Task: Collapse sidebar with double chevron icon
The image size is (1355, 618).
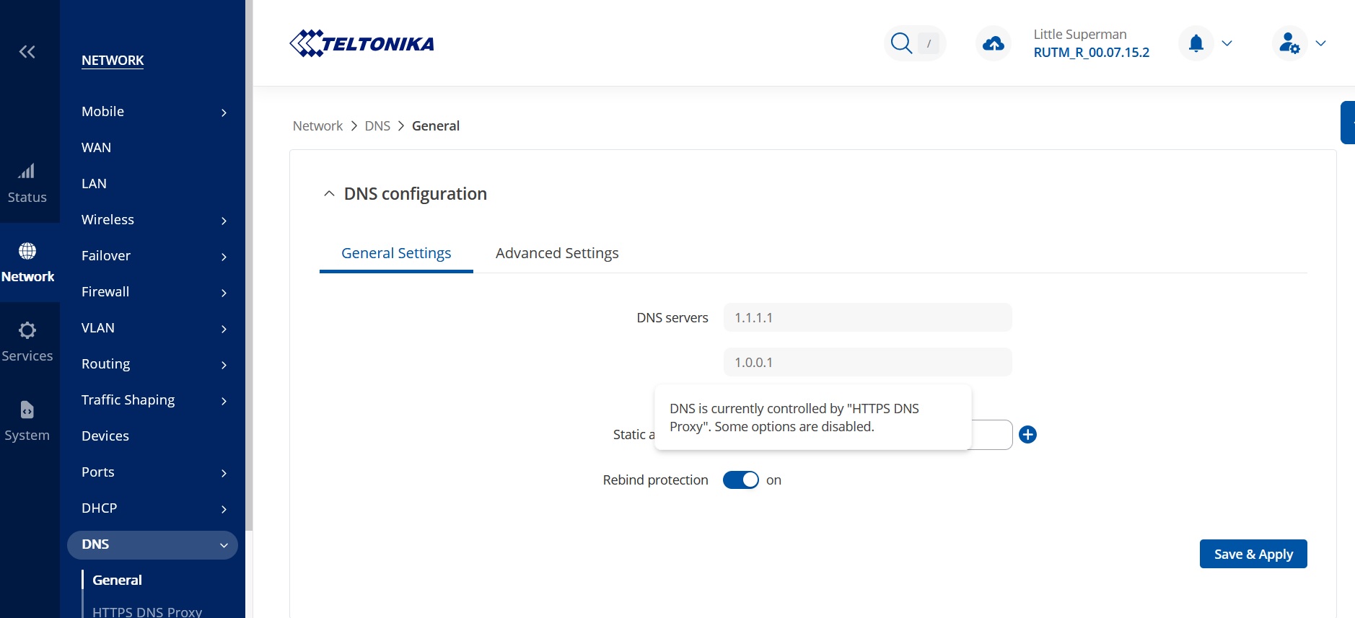Action: coord(27,51)
